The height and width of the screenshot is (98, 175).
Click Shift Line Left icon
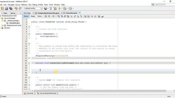pyautogui.click(x=85, y=16)
